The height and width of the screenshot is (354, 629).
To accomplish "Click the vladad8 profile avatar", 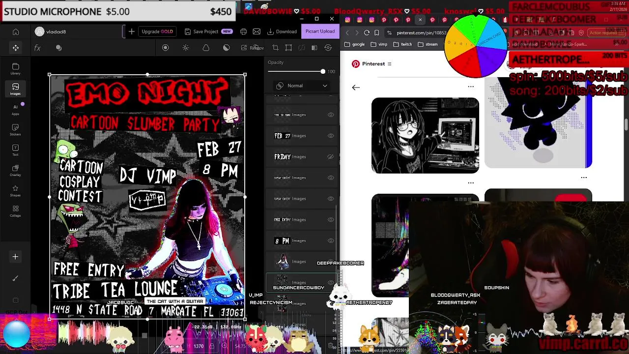I will [40, 31].
